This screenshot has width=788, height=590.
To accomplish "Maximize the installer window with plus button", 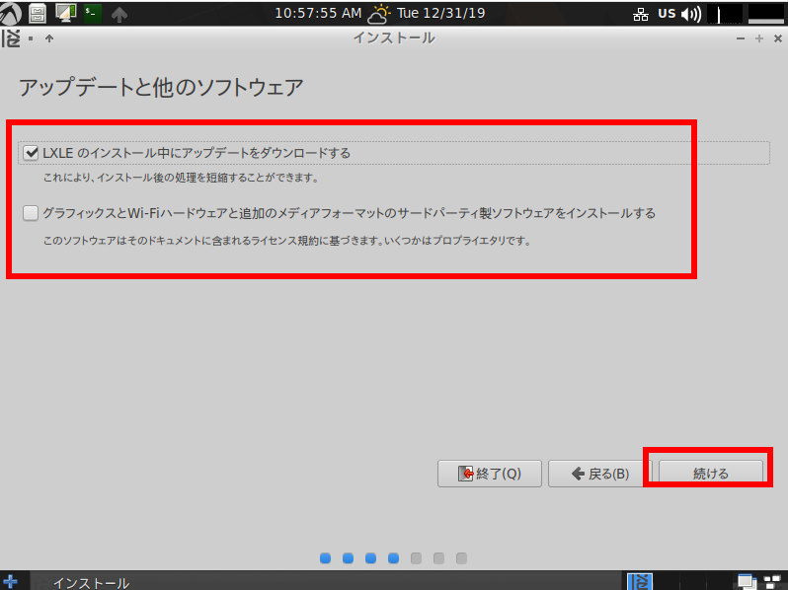I will (x=758, y=38).
